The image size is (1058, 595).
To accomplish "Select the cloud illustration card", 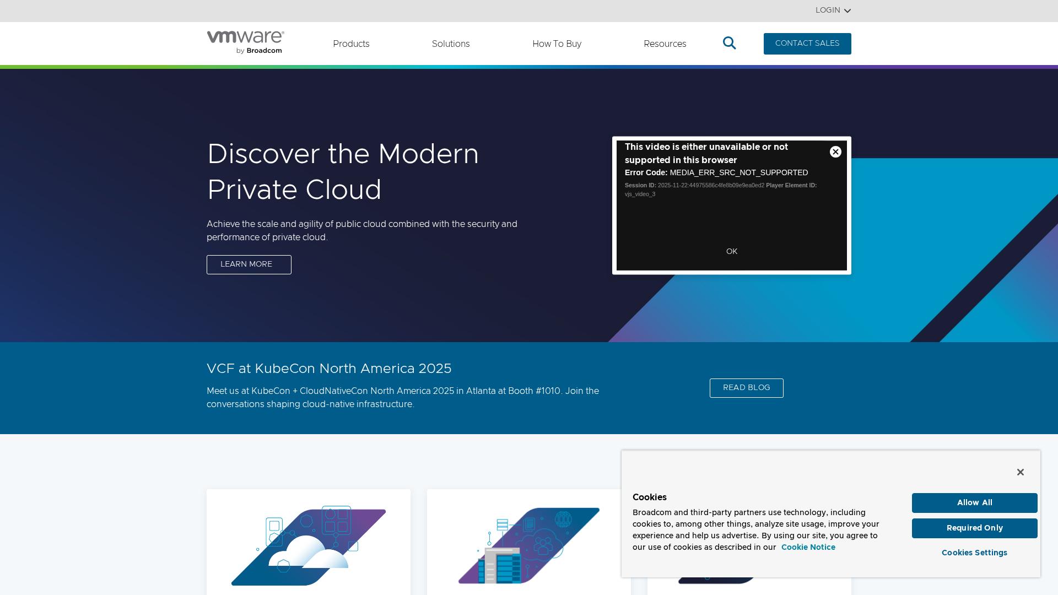I will 309,542.
